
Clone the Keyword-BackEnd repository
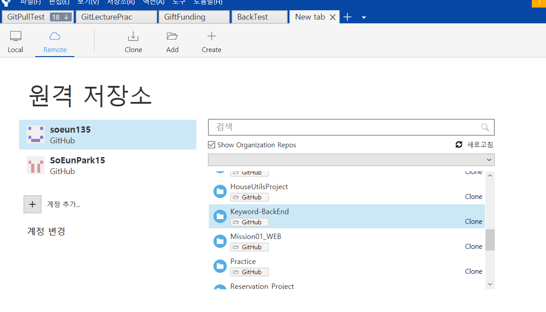(473, 221)
